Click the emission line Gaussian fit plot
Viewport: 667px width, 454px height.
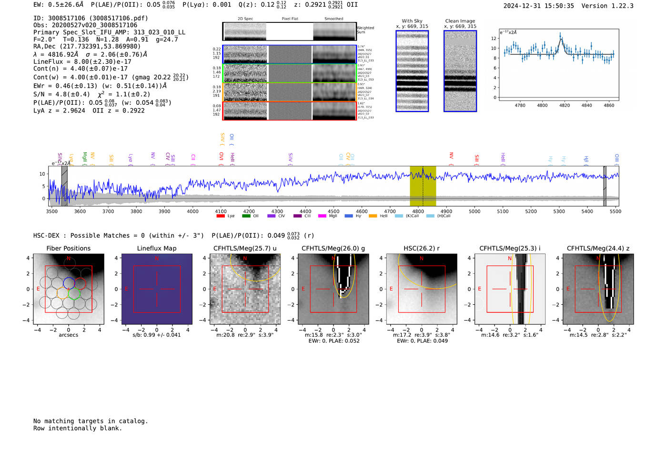pos(559,64)
